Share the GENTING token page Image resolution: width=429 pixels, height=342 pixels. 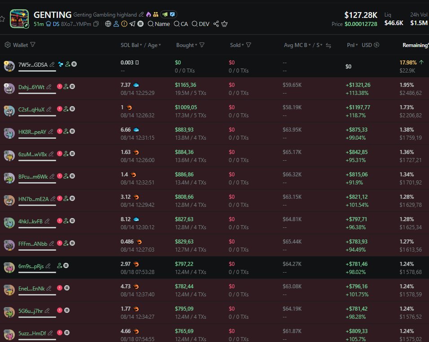click(216, 24)
